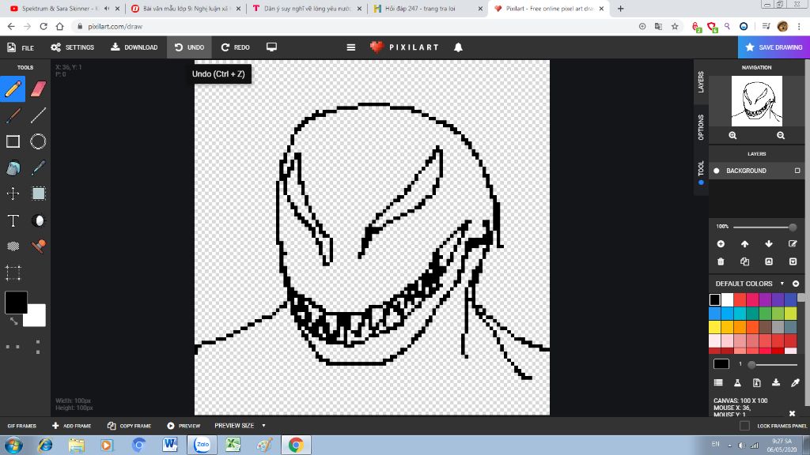
Task: Click Copy Frame button
Action: tap(129, 426)
